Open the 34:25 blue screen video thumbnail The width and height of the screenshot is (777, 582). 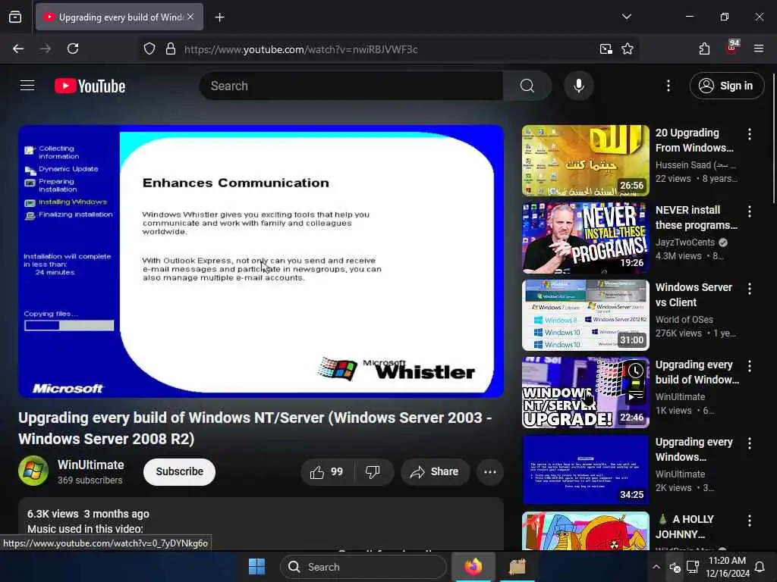(x=585, y=470)
